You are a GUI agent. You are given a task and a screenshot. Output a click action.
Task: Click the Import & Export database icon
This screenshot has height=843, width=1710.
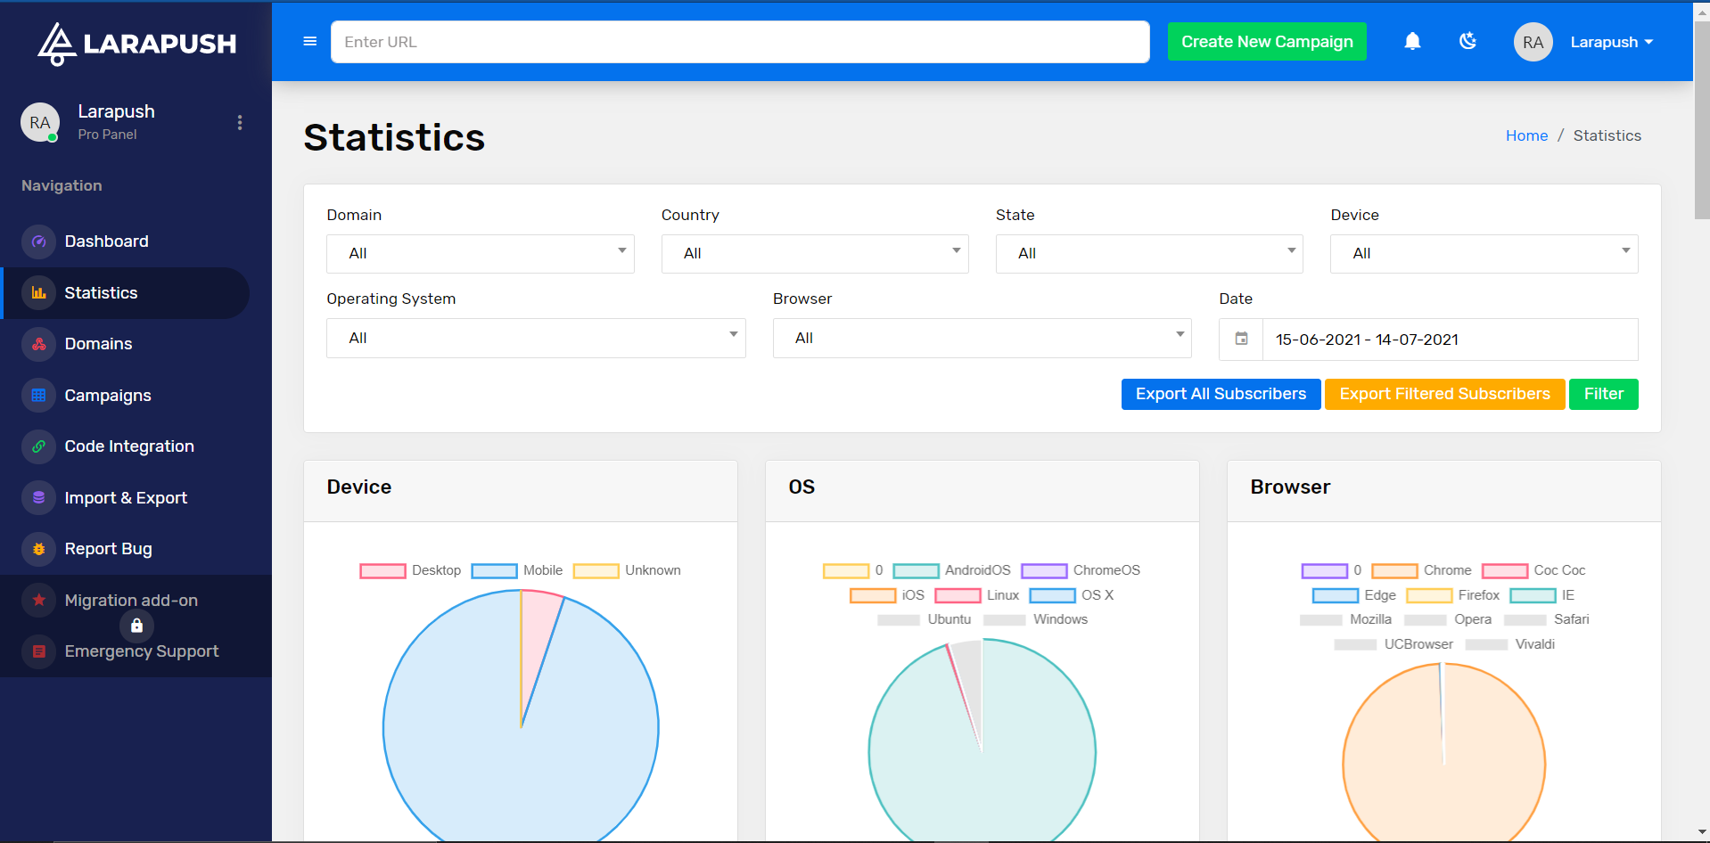[x=38, y=498]
